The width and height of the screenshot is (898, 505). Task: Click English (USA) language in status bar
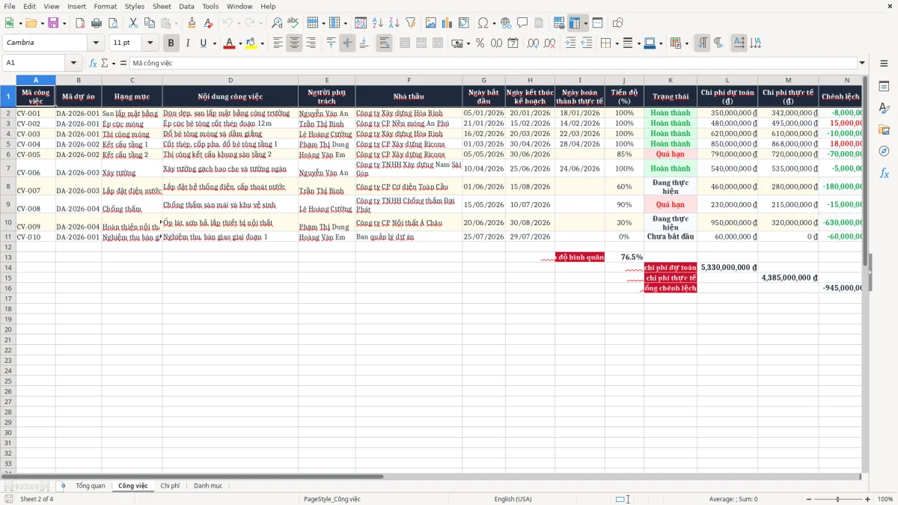pos(513,499)
